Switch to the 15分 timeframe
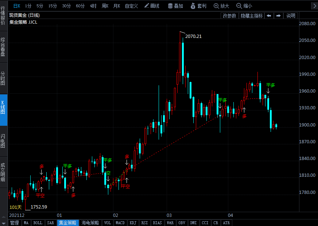Image resolution: width=318 pixels, height=226 pixels. coord(53,6)
